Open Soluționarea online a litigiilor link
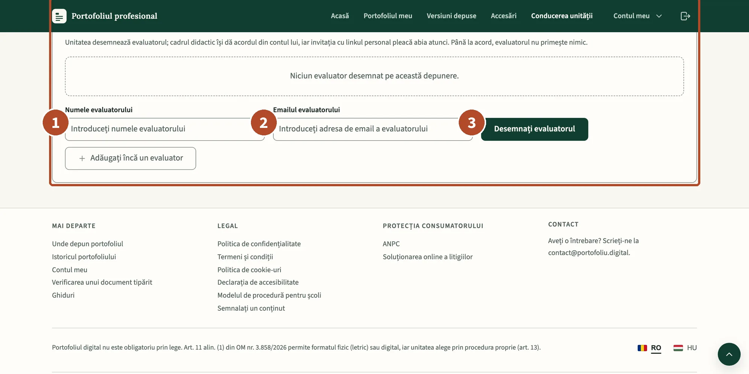This screenshot has height=374, width=749. point(427,257)
